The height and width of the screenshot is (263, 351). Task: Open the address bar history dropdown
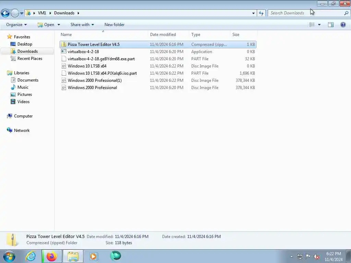[x=253, y=13]
